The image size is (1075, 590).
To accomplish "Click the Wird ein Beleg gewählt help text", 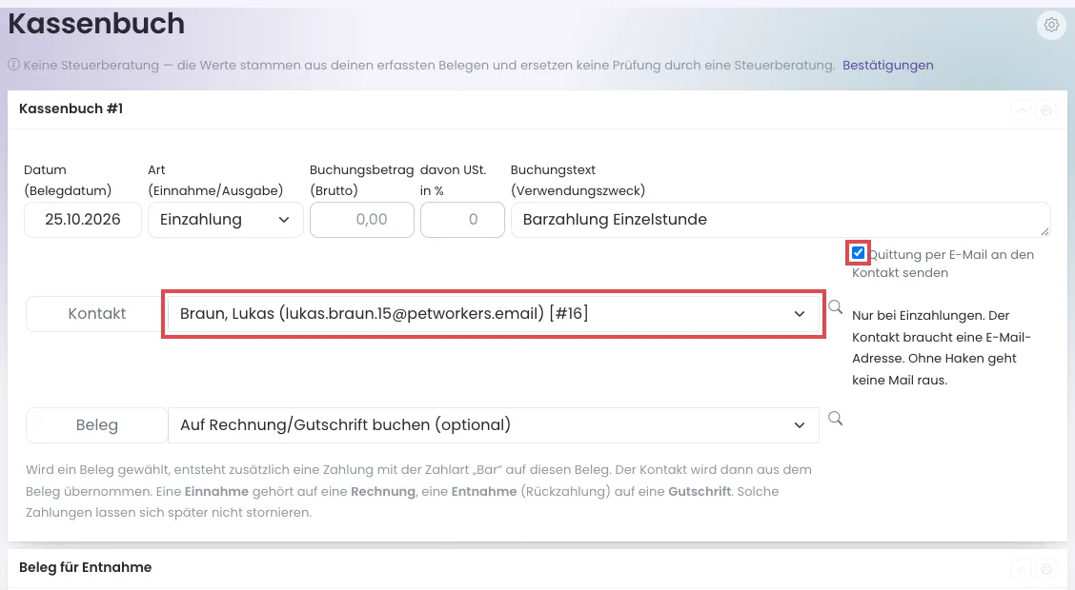I will 418,491.
